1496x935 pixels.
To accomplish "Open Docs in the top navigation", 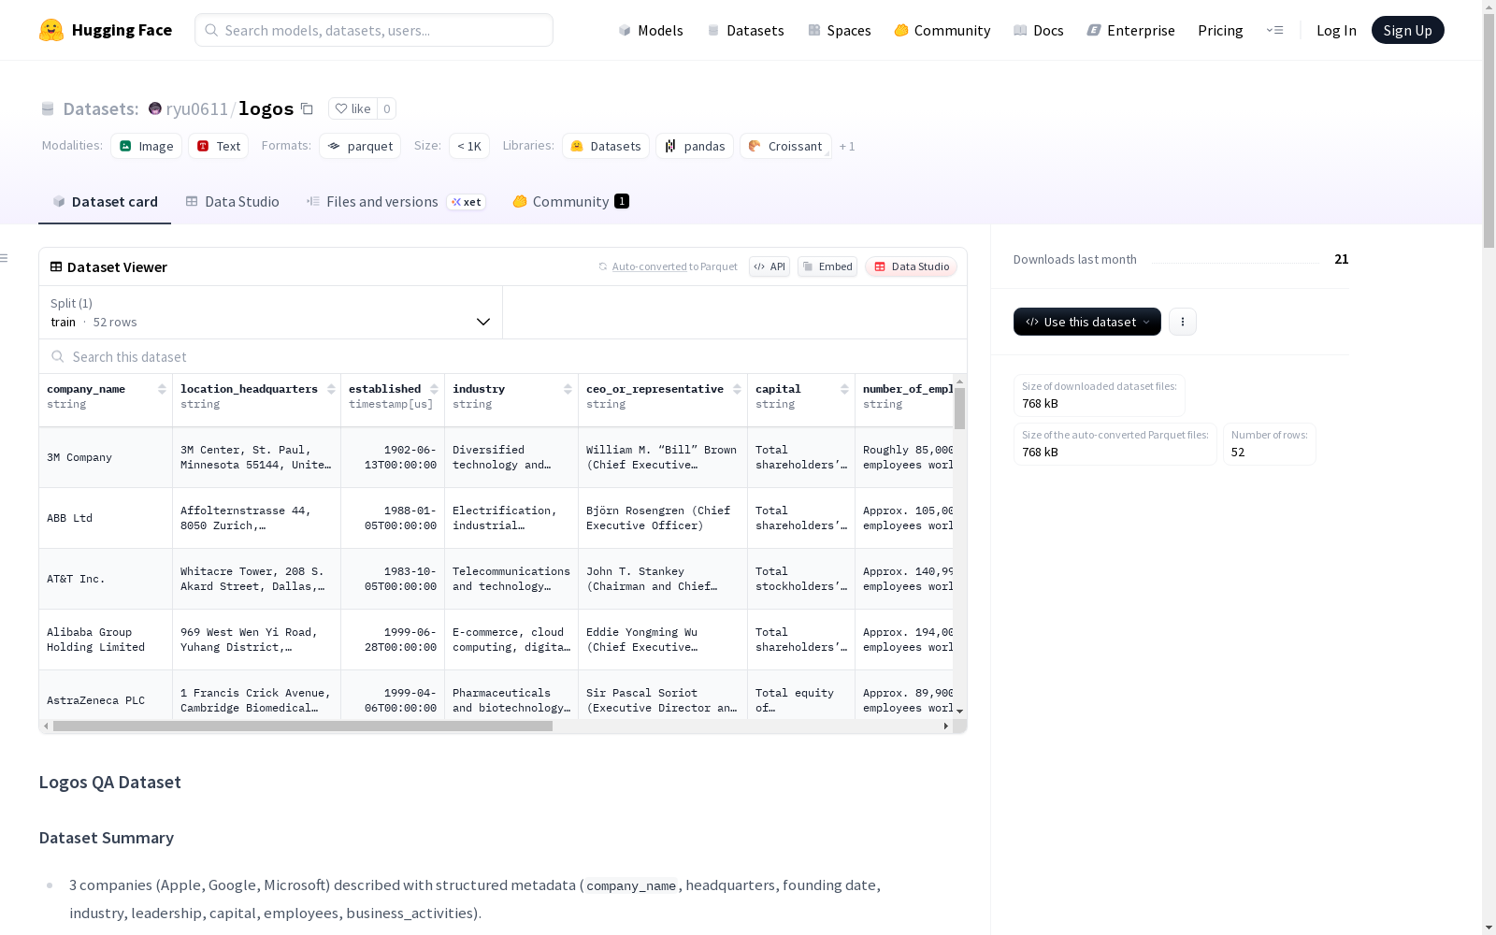I will (x=1039, y=30).
